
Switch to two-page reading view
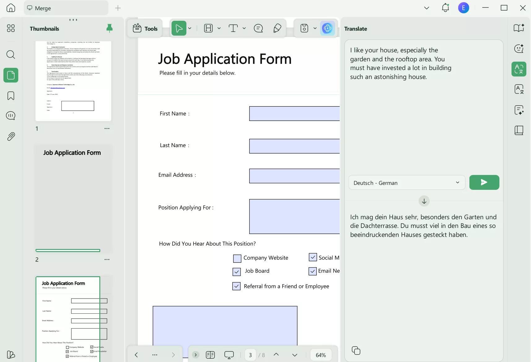tap(210, 355)
